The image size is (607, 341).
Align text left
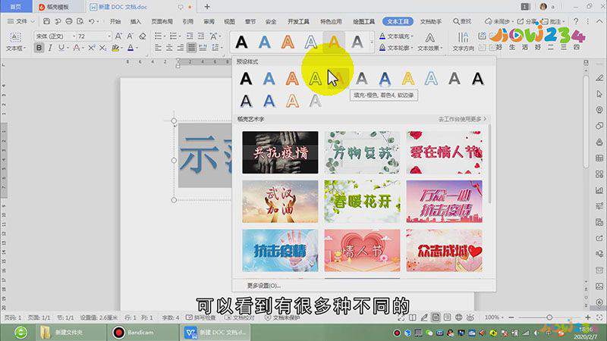[x=158, y=48]
